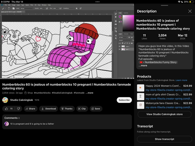Open the Filter menu in Photoshop

pos(32,5)
